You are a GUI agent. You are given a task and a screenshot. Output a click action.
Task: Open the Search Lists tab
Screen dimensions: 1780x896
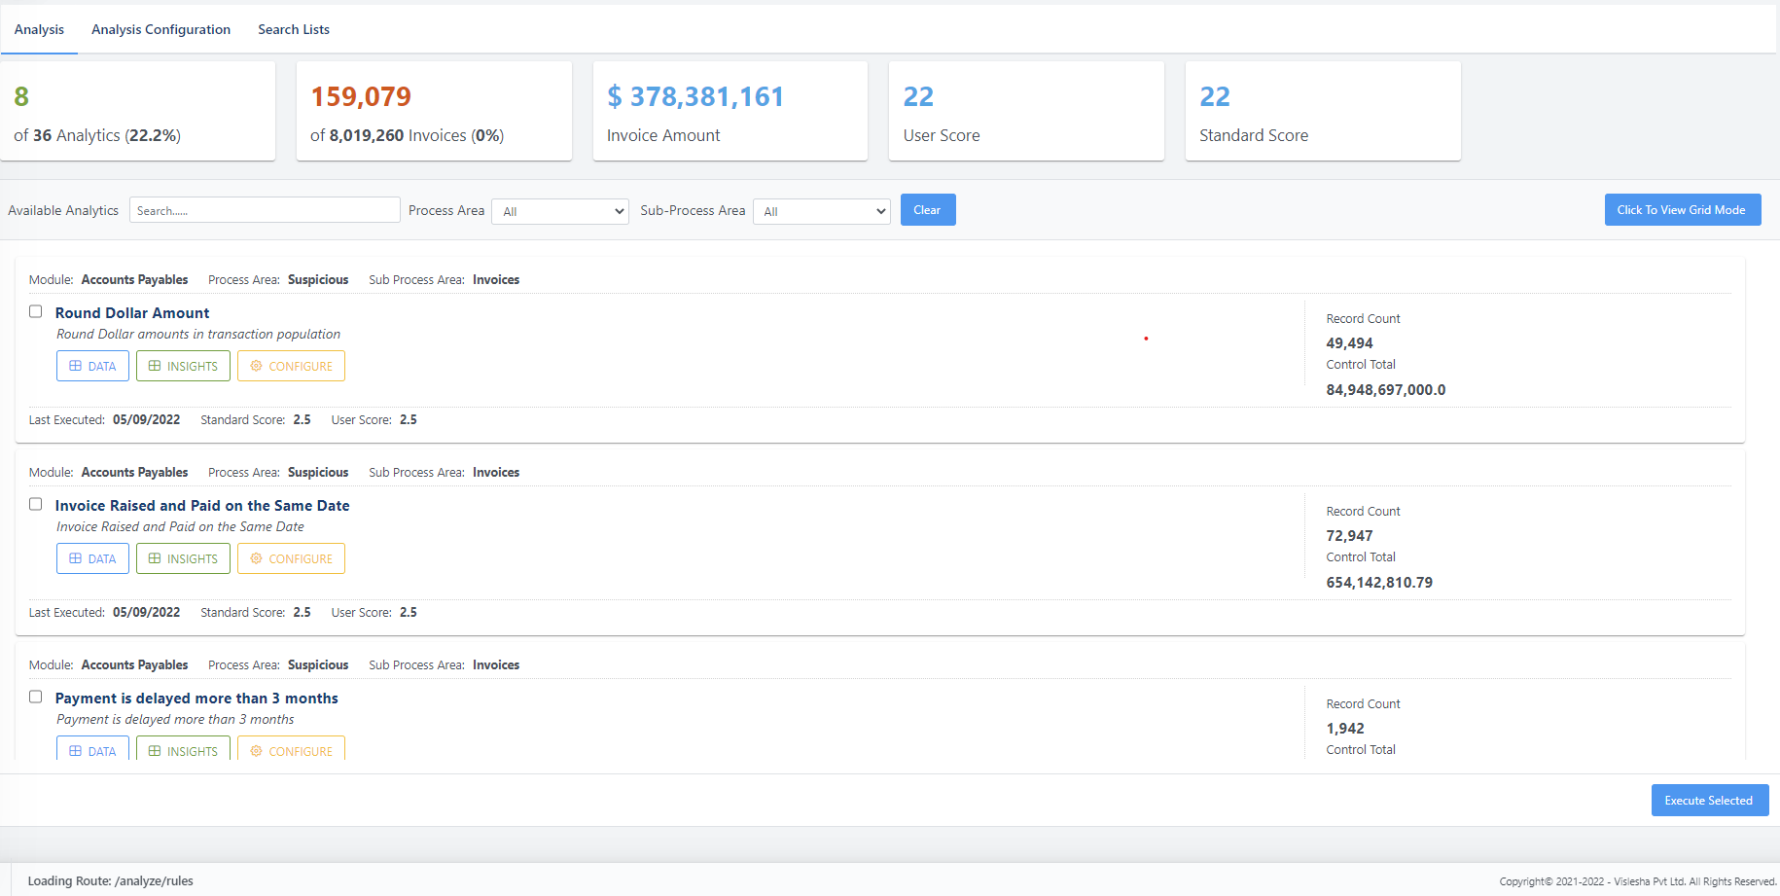(x=294, y=29)
